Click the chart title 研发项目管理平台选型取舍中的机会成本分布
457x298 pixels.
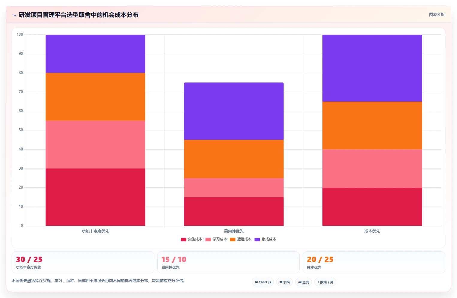[x=79, y=15]
